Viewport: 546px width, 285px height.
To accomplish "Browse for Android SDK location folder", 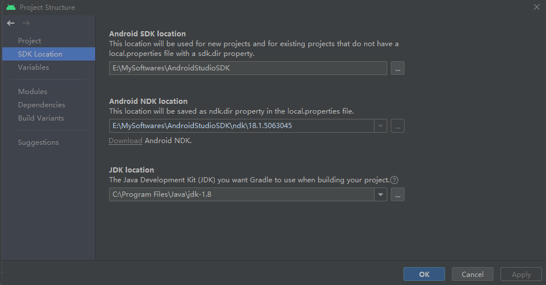I will click(x=398, y=68).
